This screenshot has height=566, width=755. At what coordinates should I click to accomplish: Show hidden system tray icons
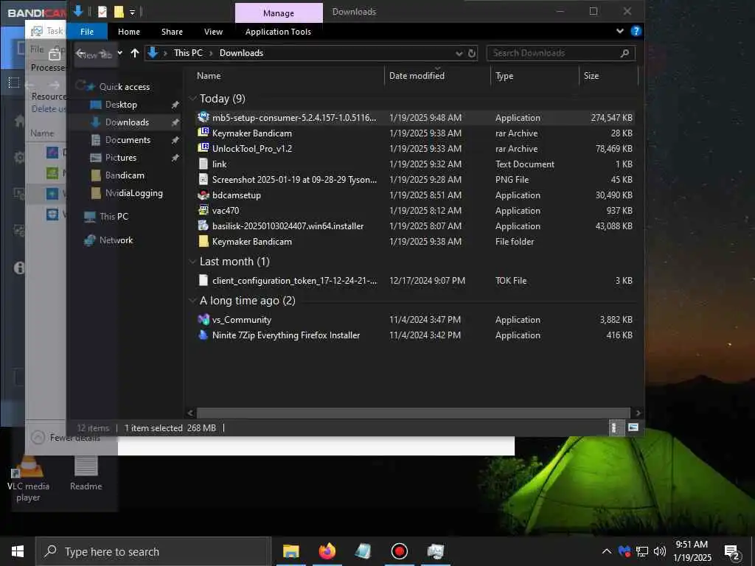pos(607,551)
